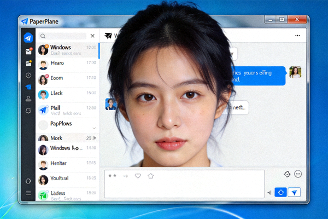The image size is (328, 219).
Task: Click the Lodess green avatar
Action: point(43,195)
